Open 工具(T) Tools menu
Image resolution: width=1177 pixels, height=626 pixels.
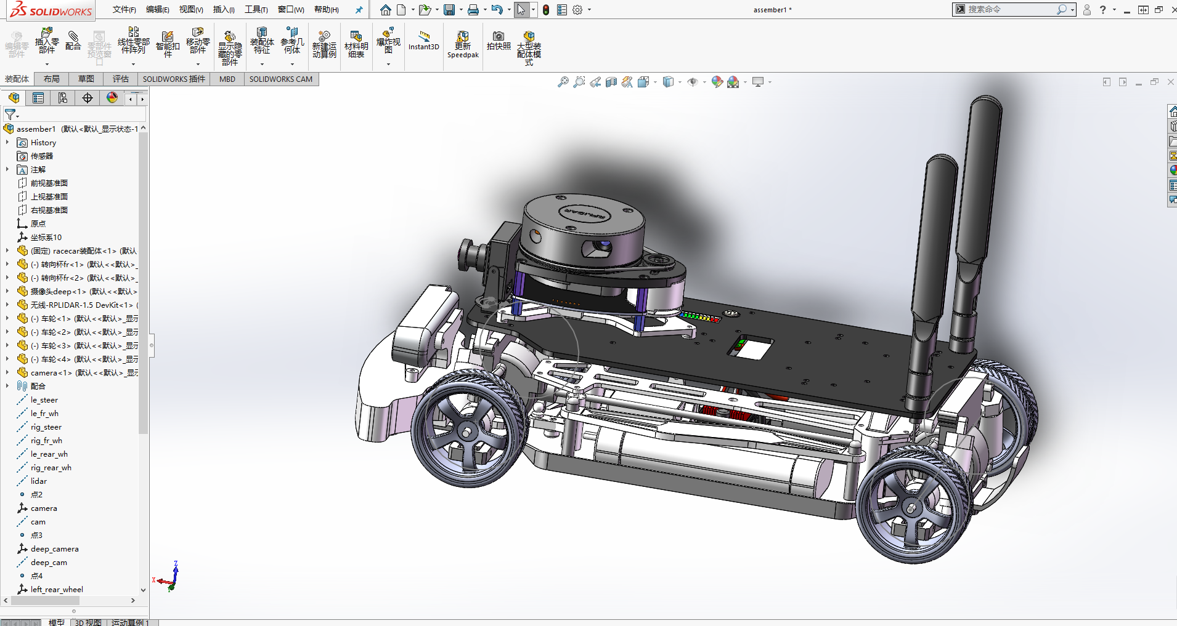256,10
